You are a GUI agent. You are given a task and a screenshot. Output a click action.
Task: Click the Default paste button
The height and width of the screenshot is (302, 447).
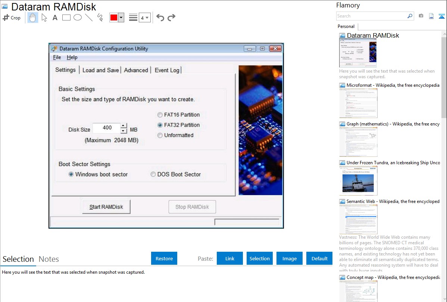click(x=319, y=258)
